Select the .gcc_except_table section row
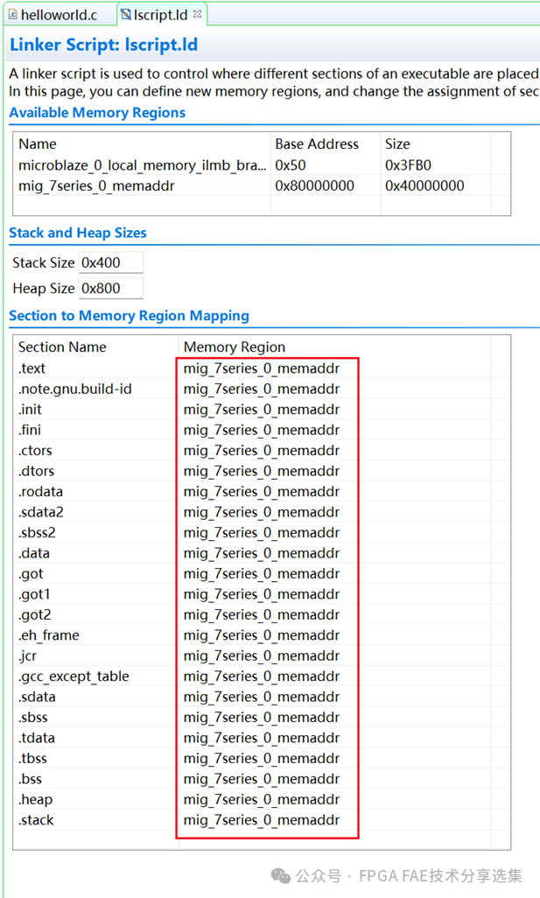 pyautogui.click(x=74, y=677)
